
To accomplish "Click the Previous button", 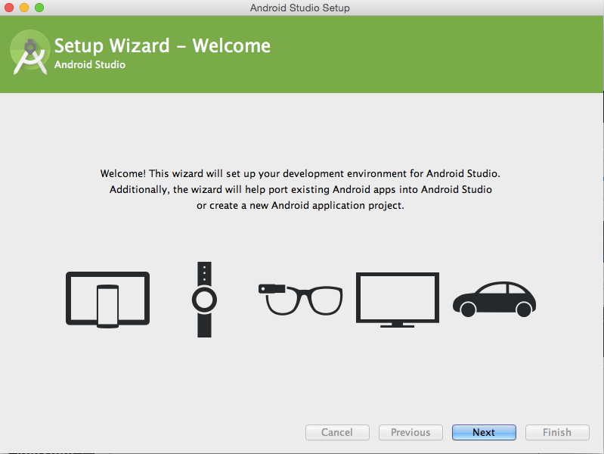I will pyautogui.click(x=410, y=432).
